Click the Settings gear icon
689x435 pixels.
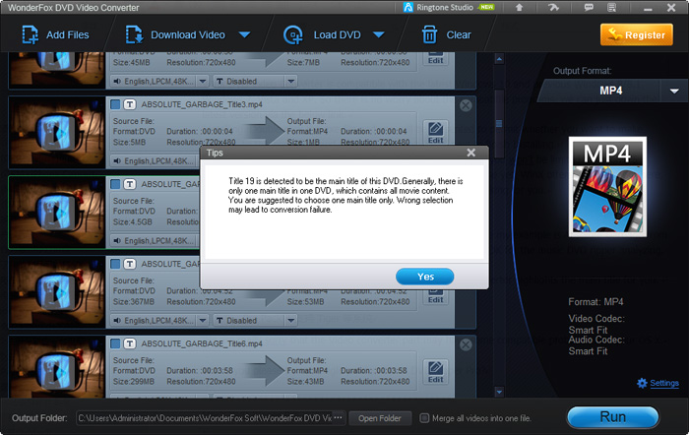642,383
